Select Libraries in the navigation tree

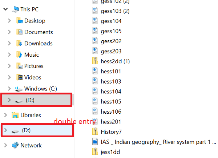[x=31, y=115]
